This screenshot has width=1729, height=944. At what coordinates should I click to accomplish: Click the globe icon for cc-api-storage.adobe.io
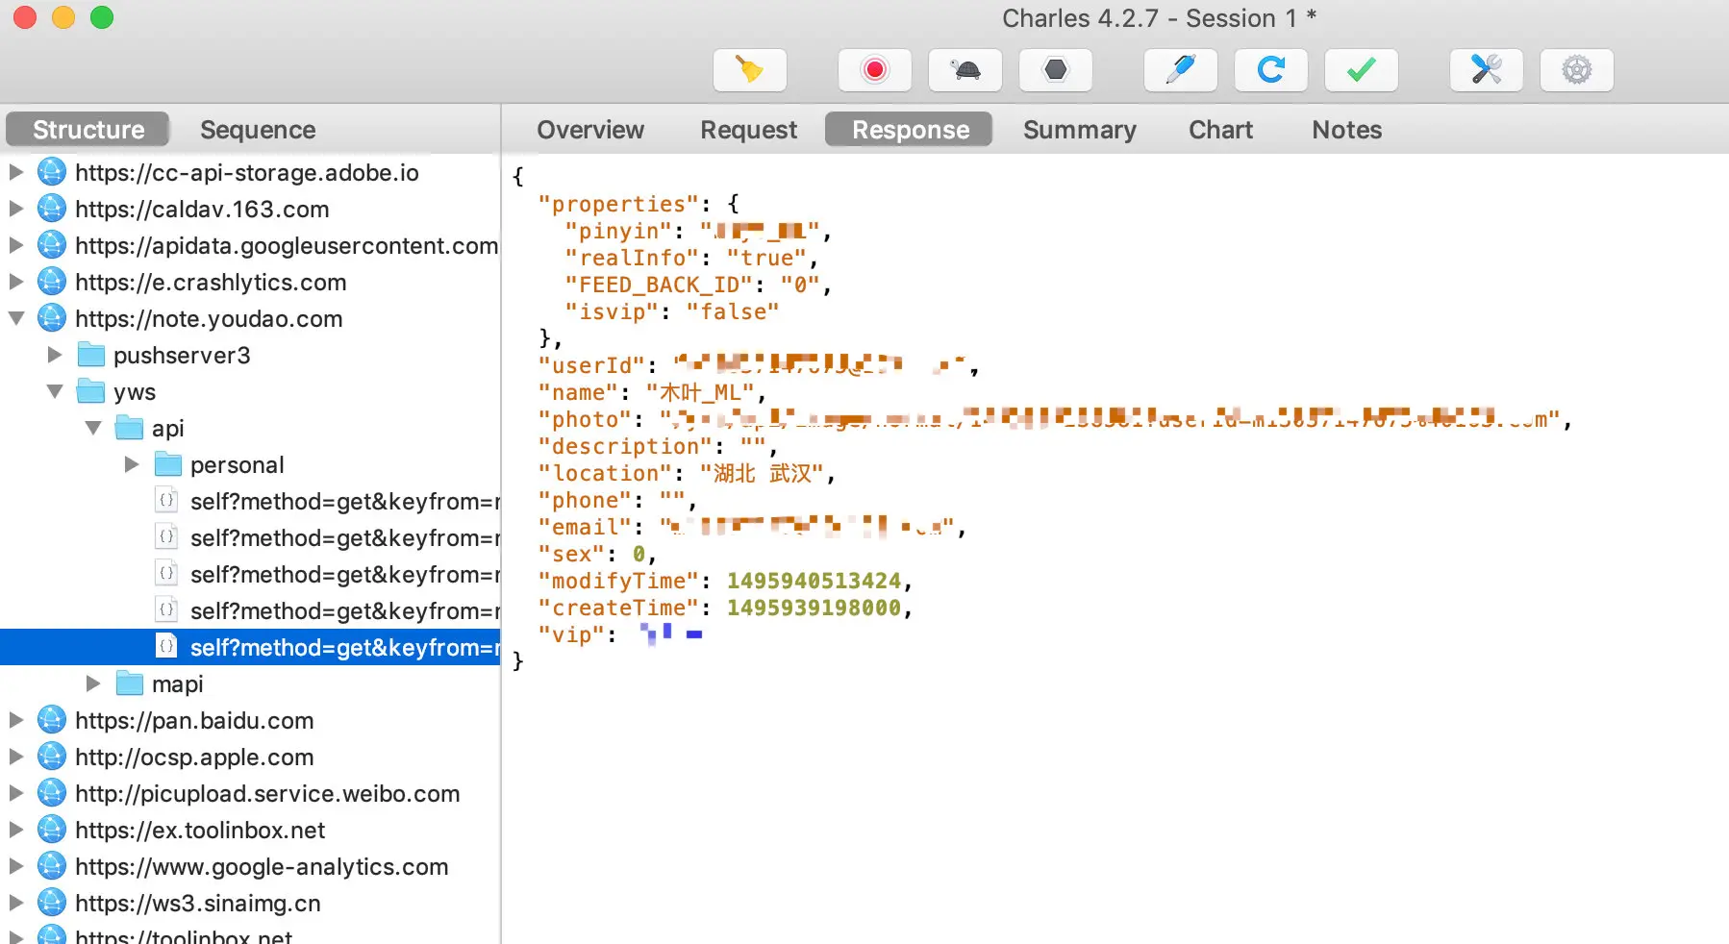(52, 173)
